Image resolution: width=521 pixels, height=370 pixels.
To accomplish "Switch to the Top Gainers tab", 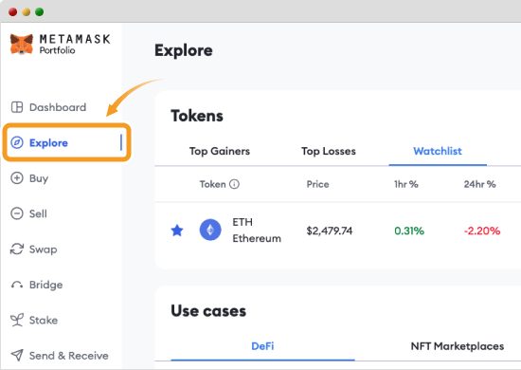I will [x=220, y=151].
